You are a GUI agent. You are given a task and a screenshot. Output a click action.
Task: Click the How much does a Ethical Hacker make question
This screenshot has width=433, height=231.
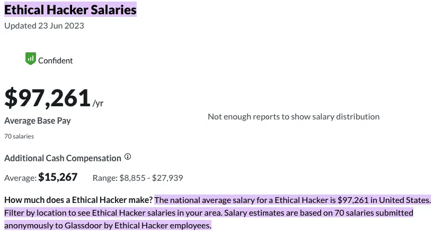coord(78,200)
